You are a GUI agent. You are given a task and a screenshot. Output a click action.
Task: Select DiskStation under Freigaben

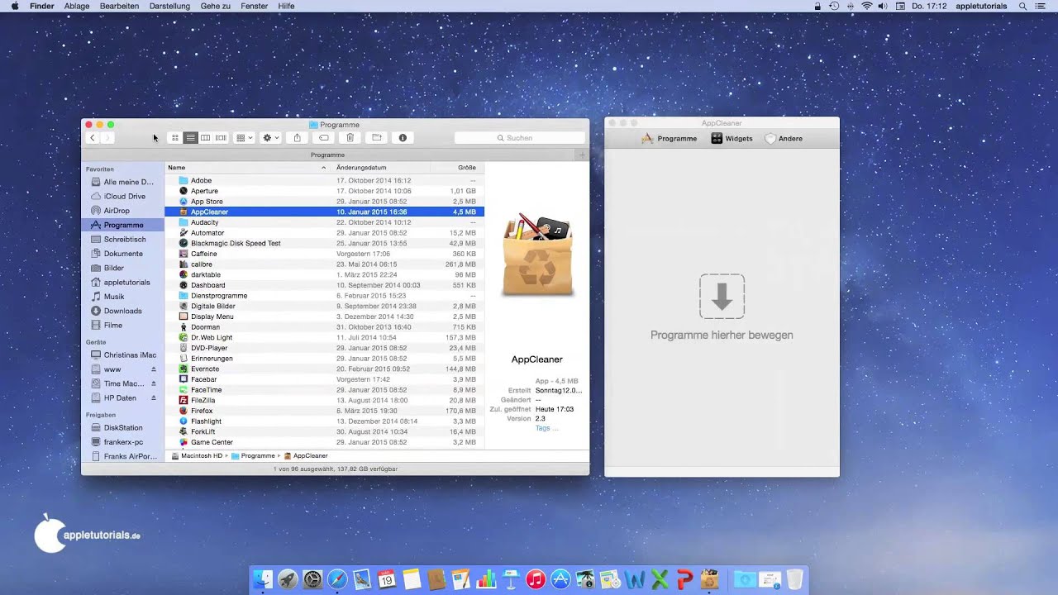point(122,428)
